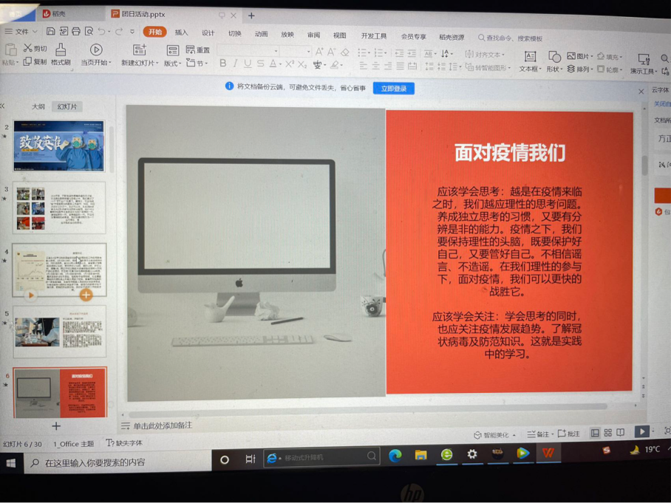Screen dimensions: 671x503
Task: Click the save icon in quick toolbar
Action: click(x=50, y=32)
